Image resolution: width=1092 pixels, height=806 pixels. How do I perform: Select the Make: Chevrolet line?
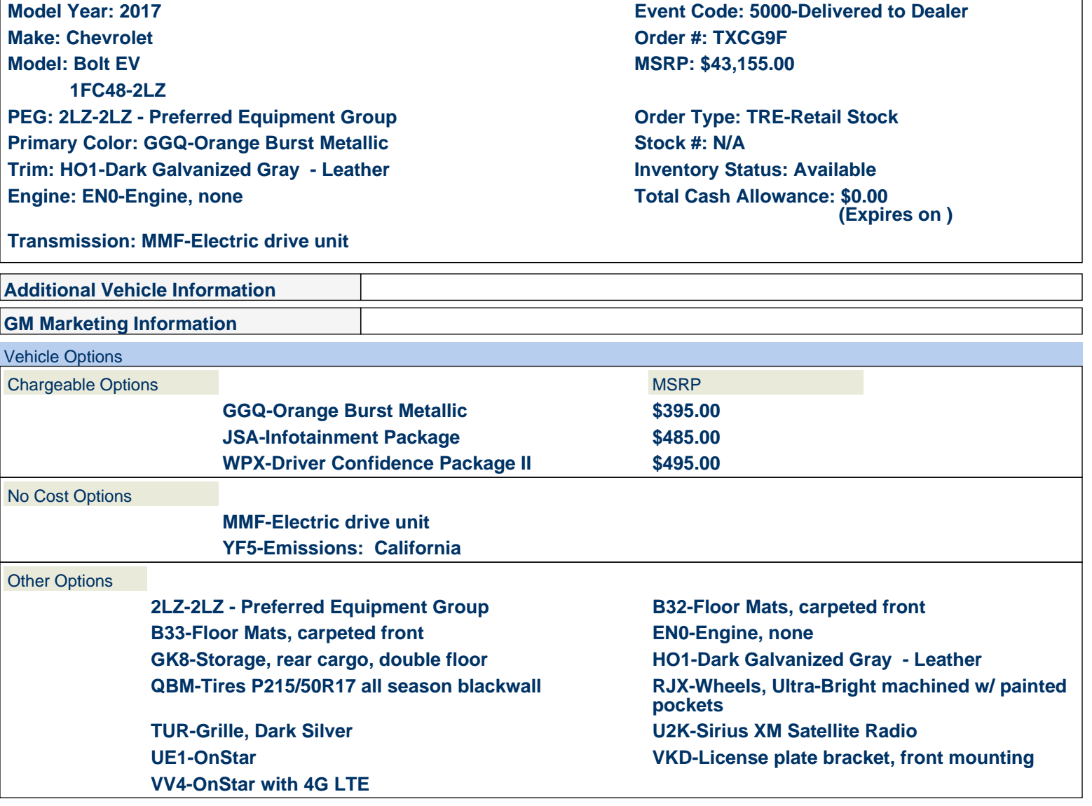(x=80, y=38)
